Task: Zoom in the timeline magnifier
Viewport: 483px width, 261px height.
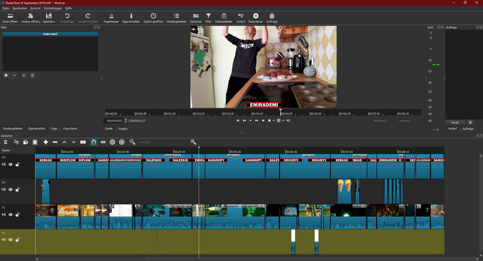Action: point(193,142)
